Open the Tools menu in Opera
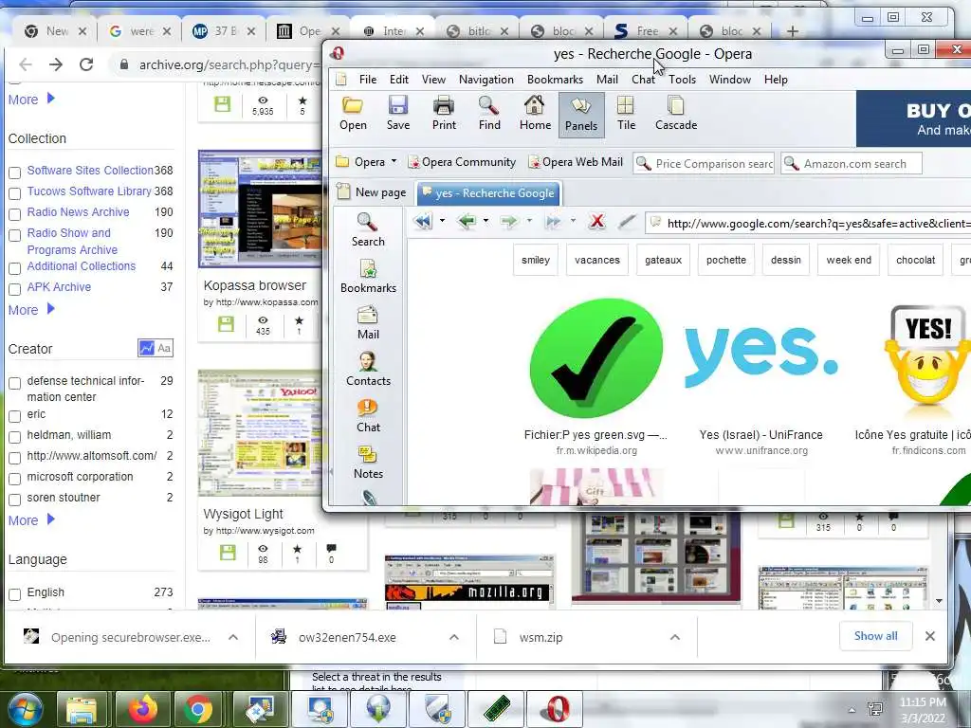The height and width of the screenshot is (728, 971). pyautogui.click(x=682, y=80)
